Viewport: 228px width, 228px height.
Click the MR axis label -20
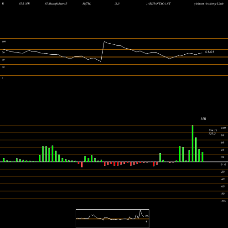tap(223, 172)
